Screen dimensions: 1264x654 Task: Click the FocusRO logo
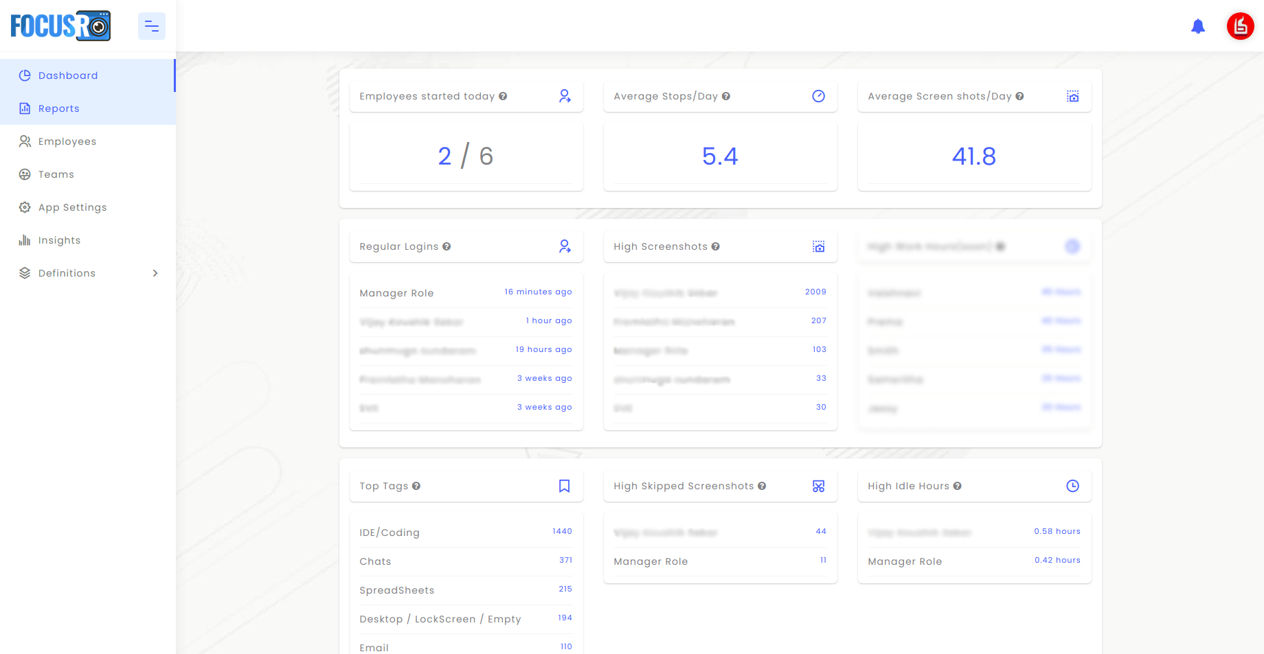point(60,26)
